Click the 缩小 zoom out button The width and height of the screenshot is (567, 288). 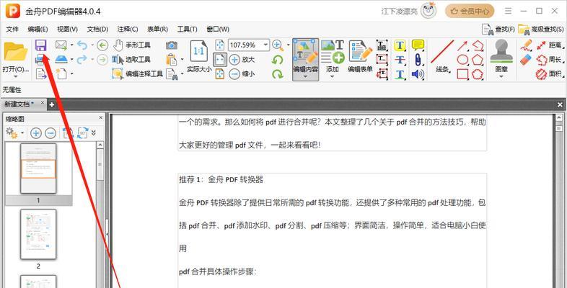pos(242,74)
